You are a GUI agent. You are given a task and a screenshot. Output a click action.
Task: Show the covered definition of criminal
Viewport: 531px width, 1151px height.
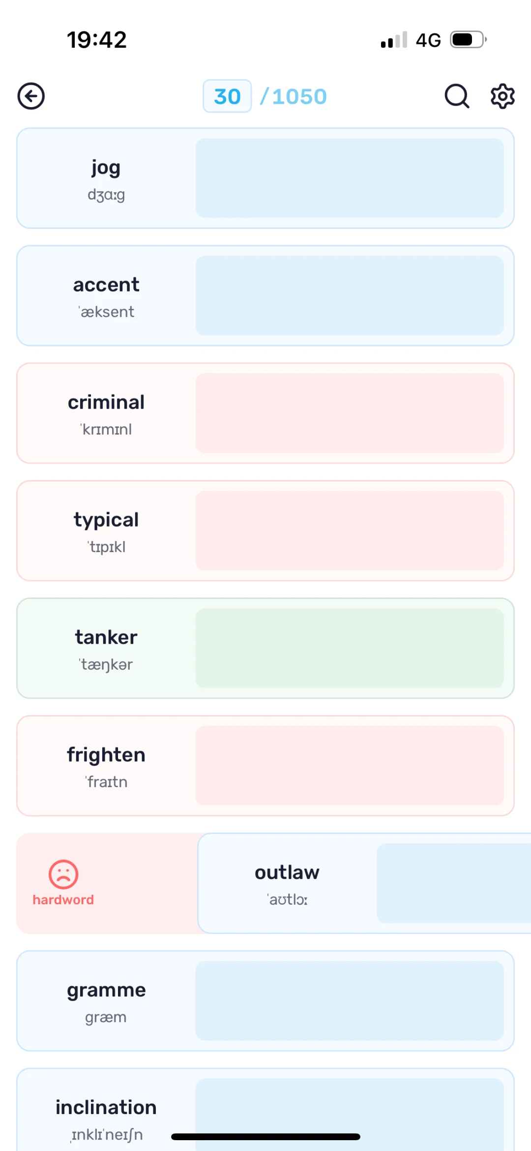click(350, 413)
